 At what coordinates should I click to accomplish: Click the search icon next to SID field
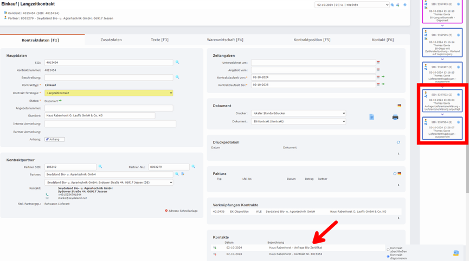click(177, 62)
